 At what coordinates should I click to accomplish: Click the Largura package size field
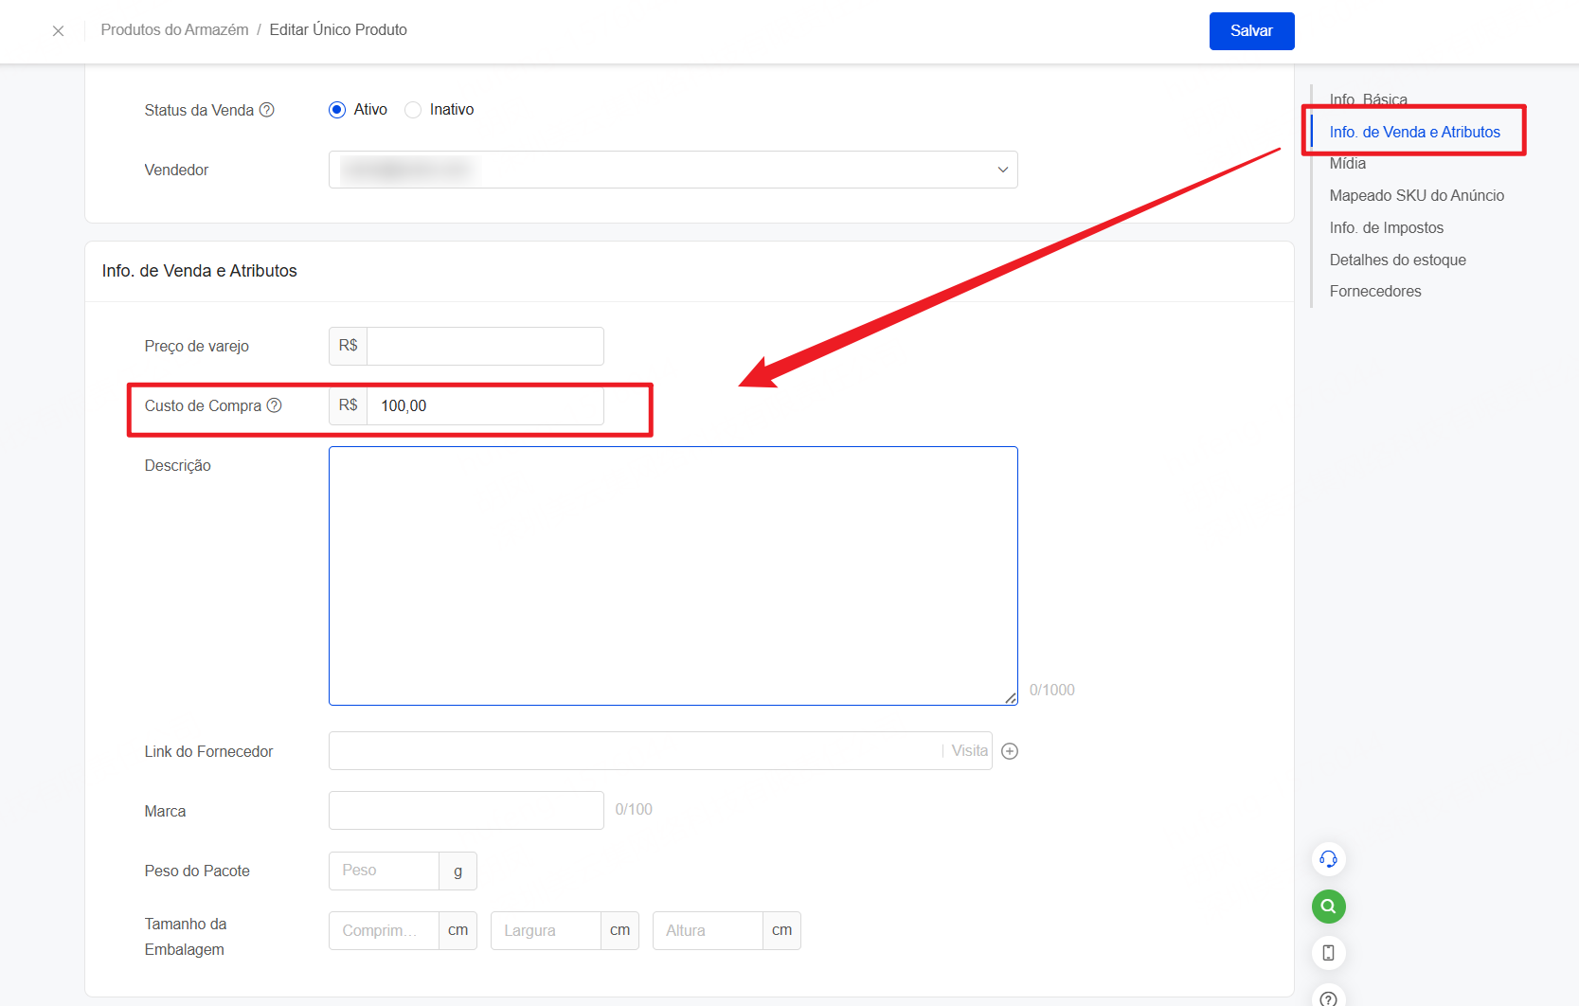546,930
